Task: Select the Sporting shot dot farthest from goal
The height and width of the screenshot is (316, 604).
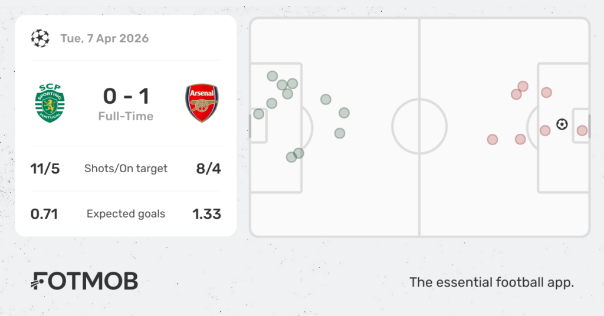Action: (x=344, y=113)
